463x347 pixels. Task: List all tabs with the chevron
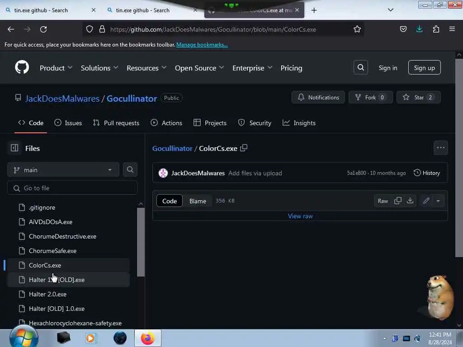tap(390, 10)
